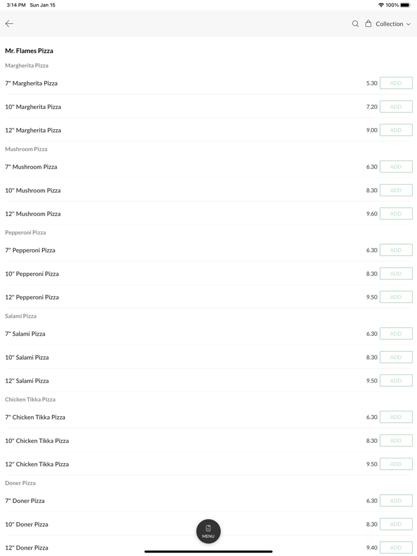417x556 pixels.
Task: Add 10" Margherita Pizza to order
Action: (396, 107)
